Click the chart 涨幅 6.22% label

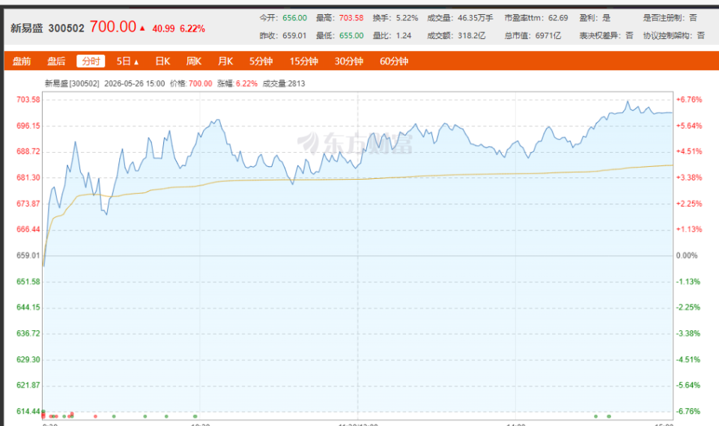pos(237,83)
